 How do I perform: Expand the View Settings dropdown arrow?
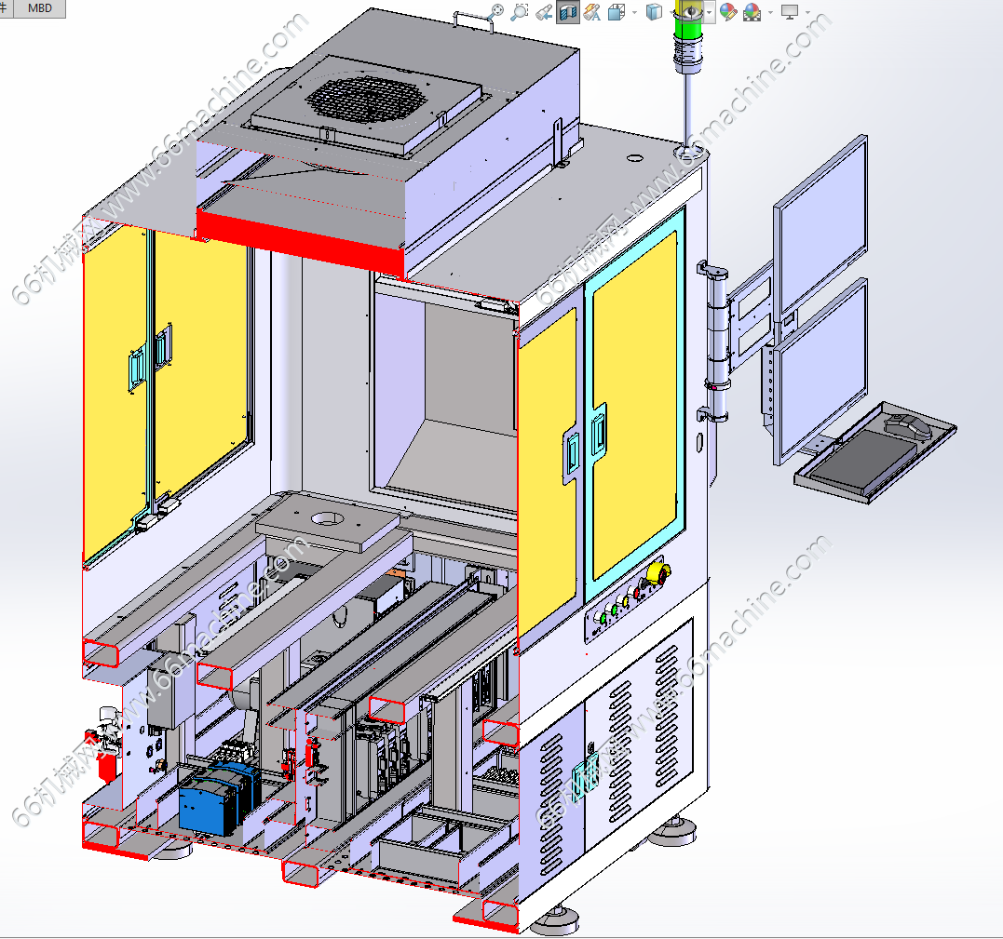(807, 12)
